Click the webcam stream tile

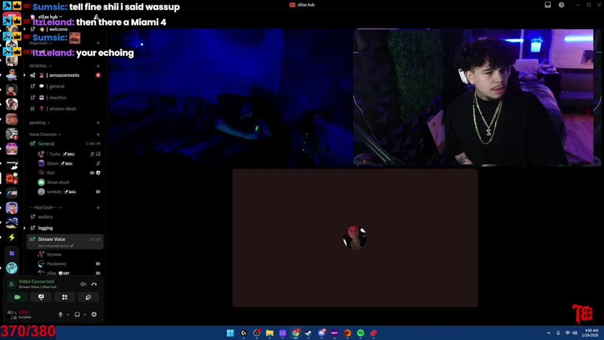click(478, 97)
